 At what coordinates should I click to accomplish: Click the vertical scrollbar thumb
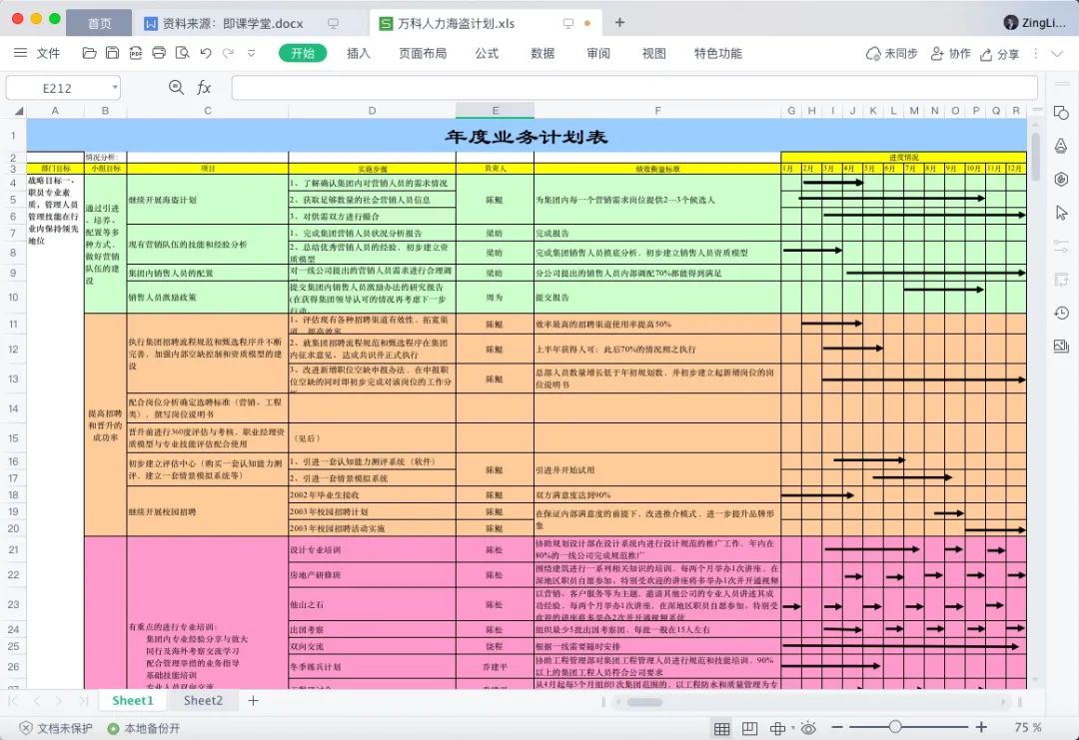click(x=1034, y=157)
